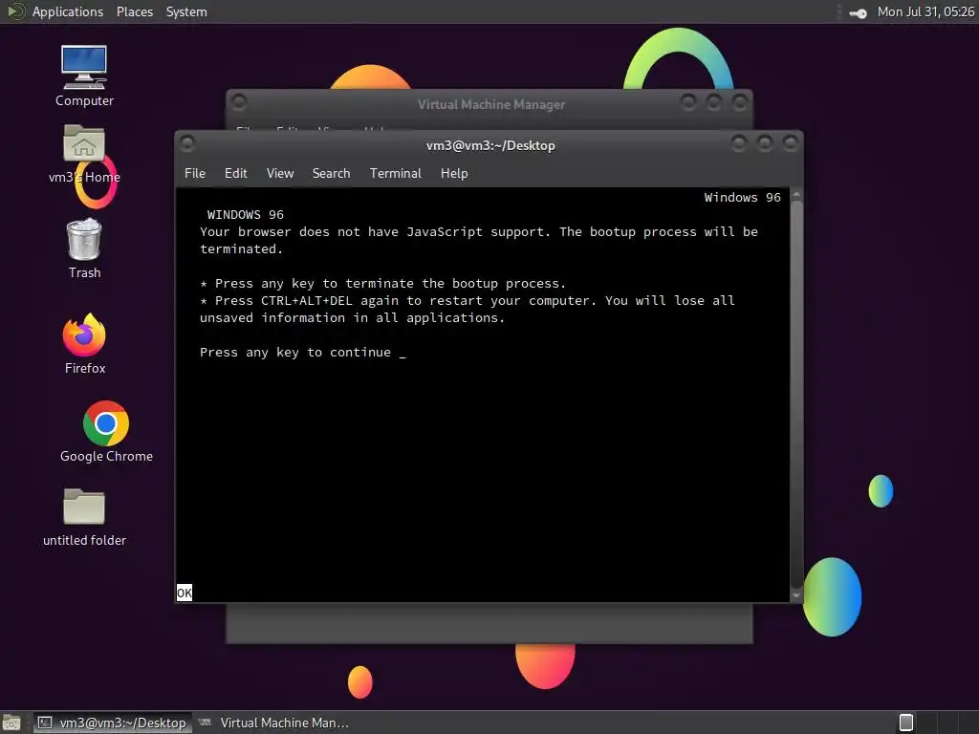This screenshot has height=734, width=979.
Task: Open the terminal Search menu
Action: coord(331,174)
